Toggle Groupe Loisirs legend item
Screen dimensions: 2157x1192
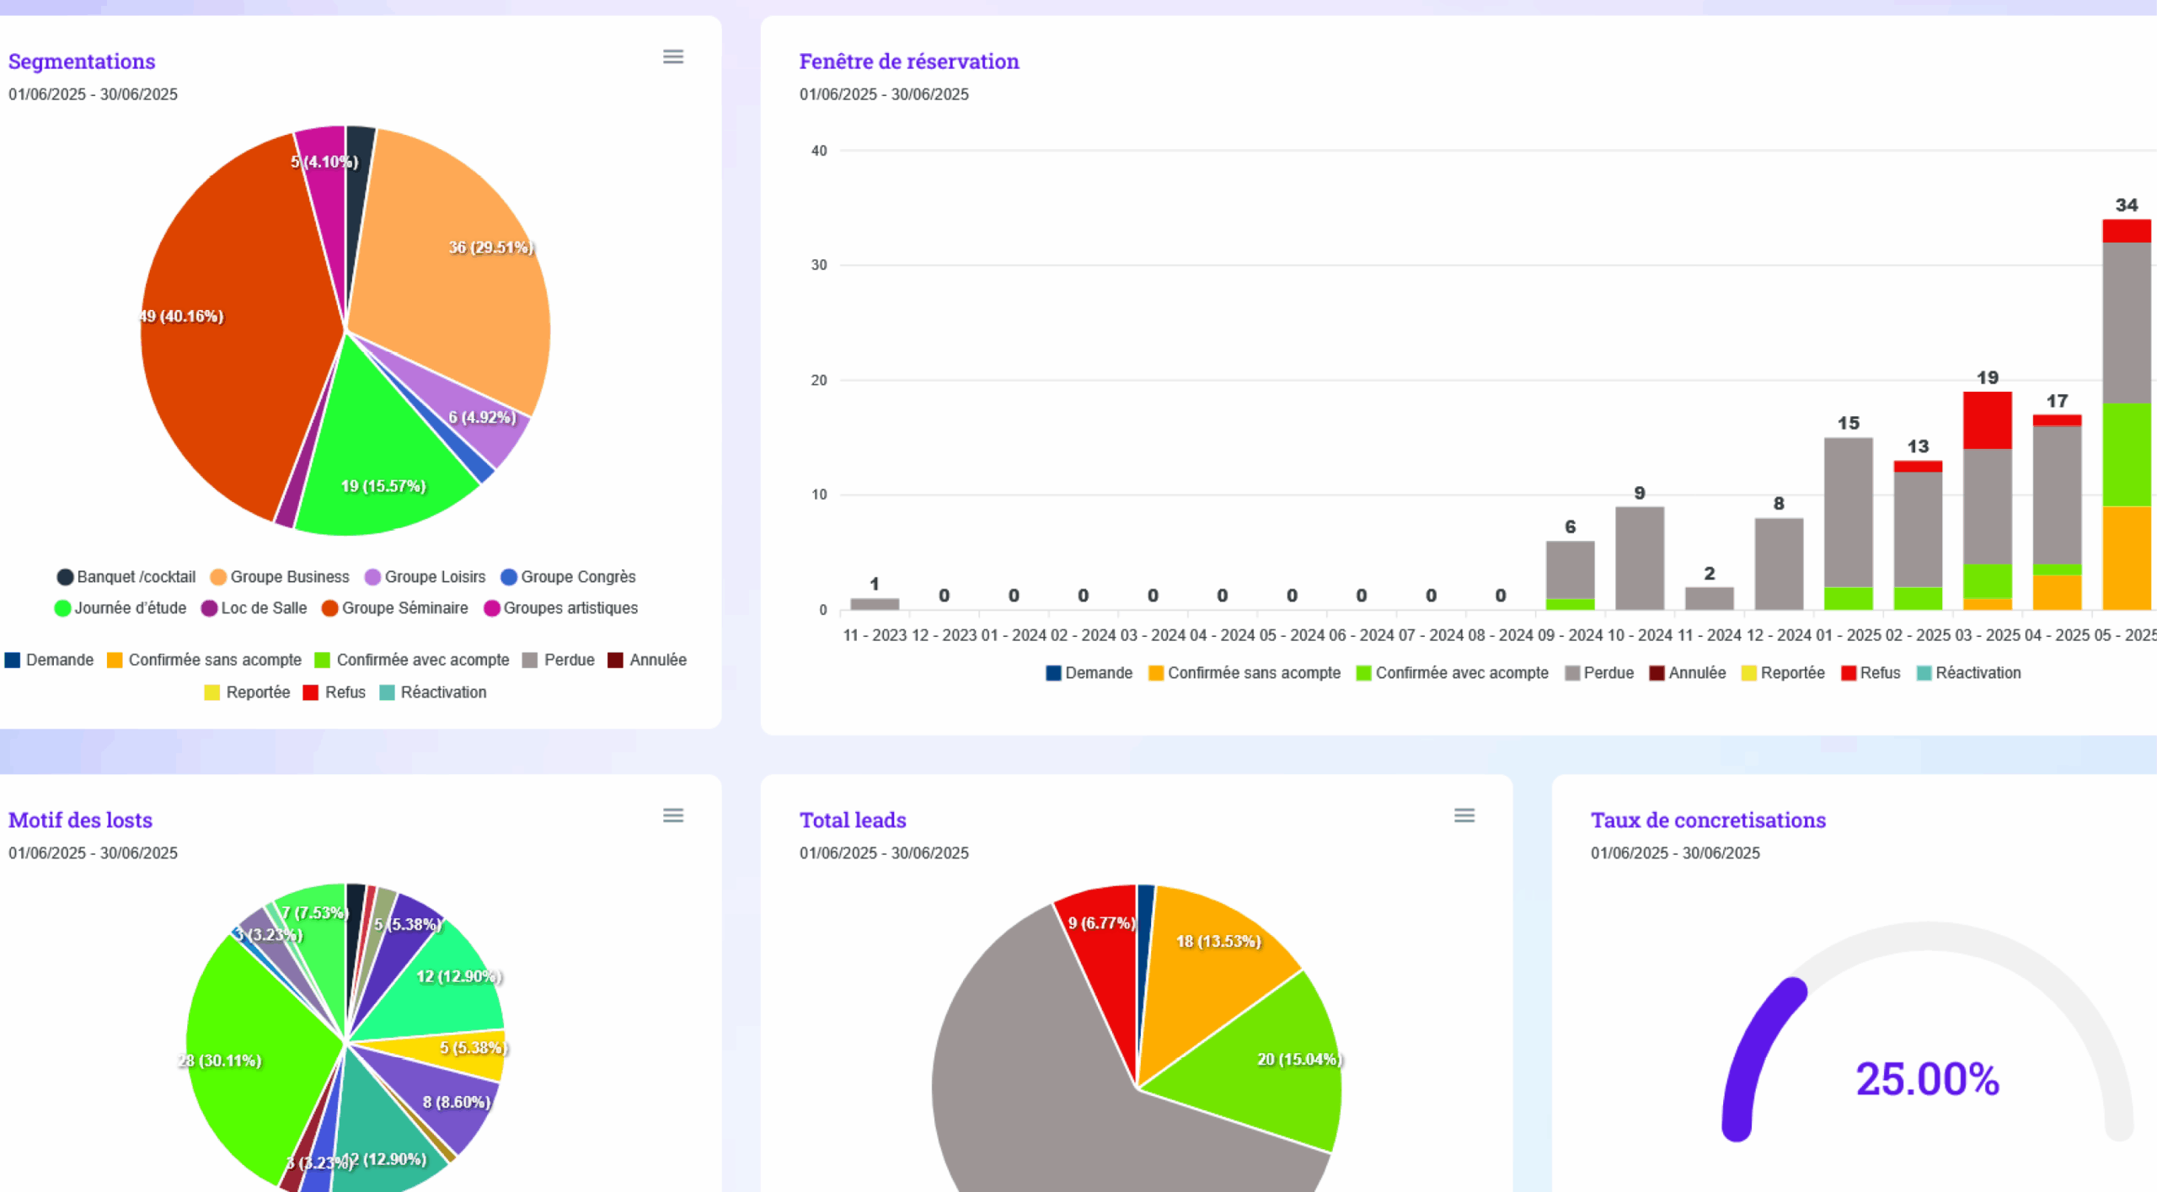[426, 577]
